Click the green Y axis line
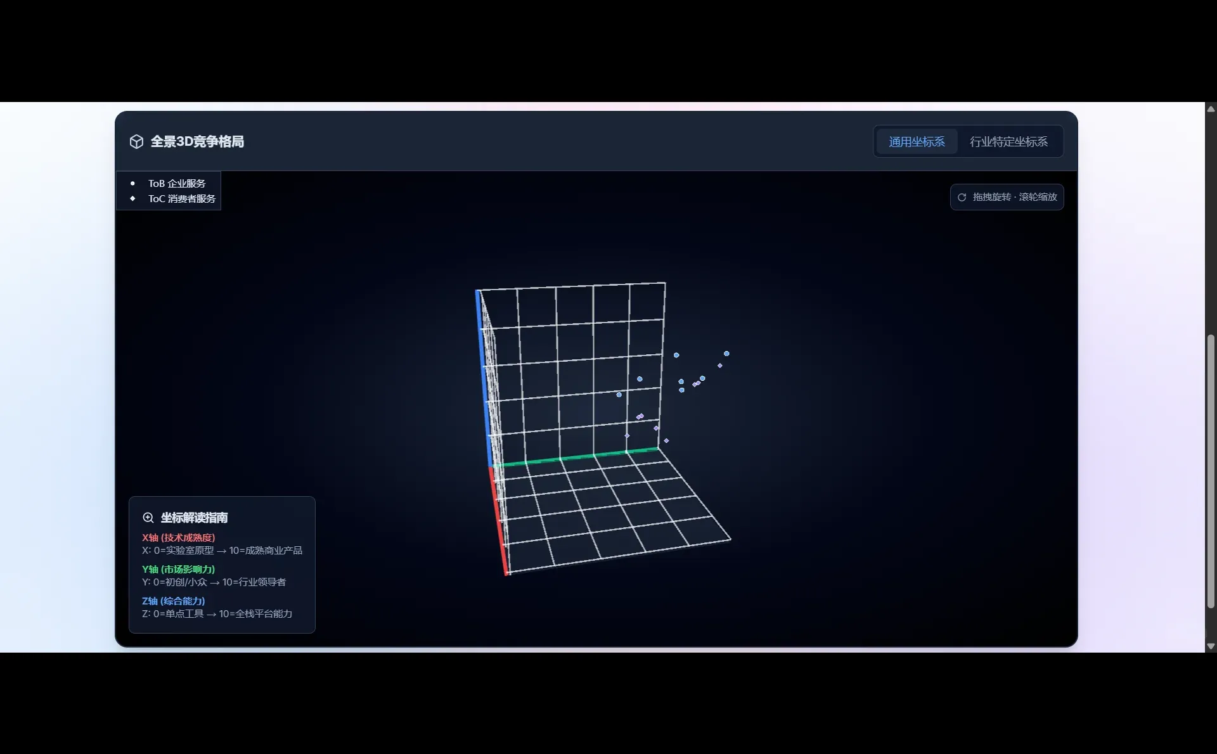Screen dimensions: 1217x754 (577, 457)
